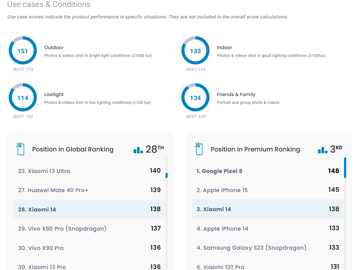359x270 pixels.
Task: Click the bar chart icon next to 28th
Action: coord(138,150)
